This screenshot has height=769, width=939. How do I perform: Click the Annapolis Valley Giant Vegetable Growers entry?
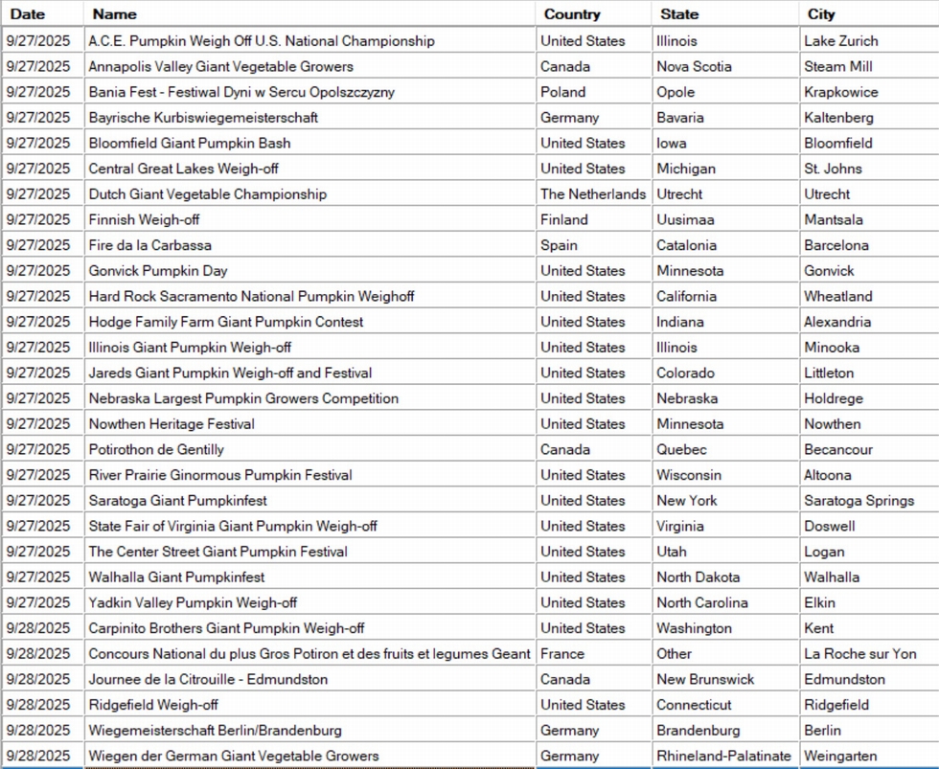(220, 67)
